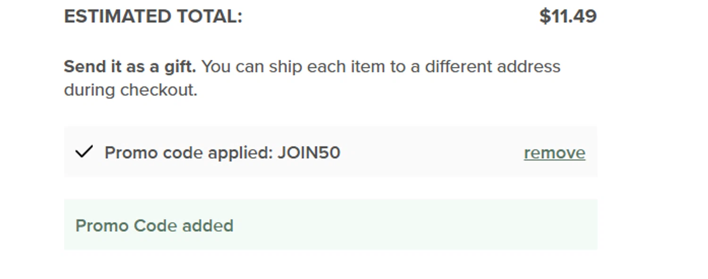This screenshot has width=708, height=279.
Task: Click the word "gift." in bold text
Action: click(180, 66)
